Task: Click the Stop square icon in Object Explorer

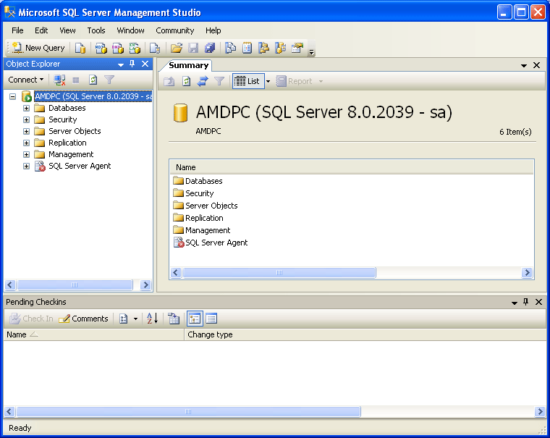Action: pos(76,80)
